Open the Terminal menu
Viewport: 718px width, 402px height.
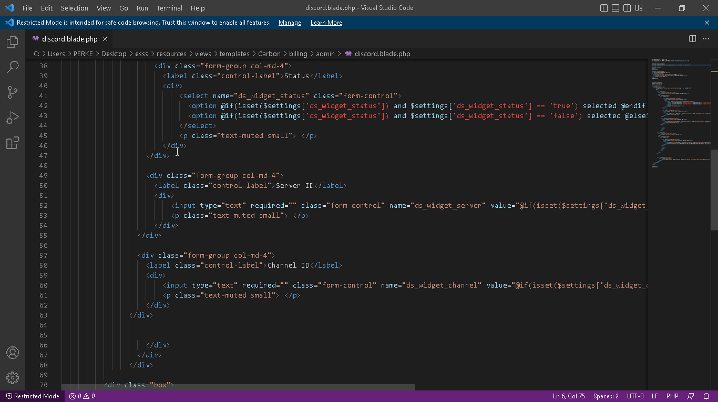(169, 8)
